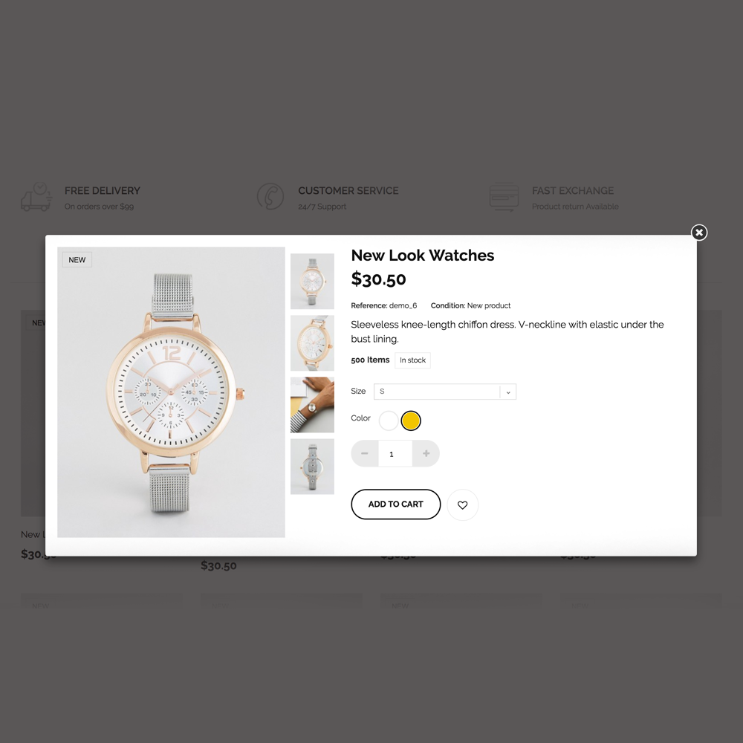This screenshot has width=743, height=743.
Task: Select the wrist-worn watch thumbnail
Action: (x=312, y=405)
